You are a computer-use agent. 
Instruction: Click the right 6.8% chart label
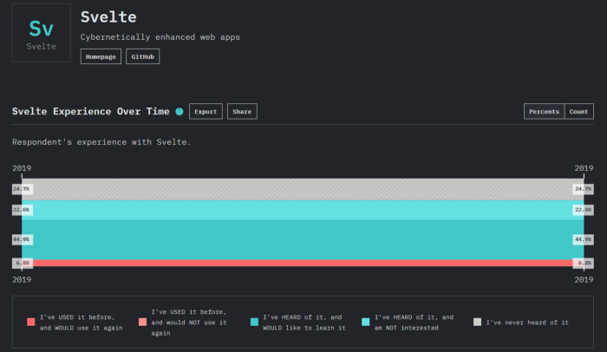583,263
